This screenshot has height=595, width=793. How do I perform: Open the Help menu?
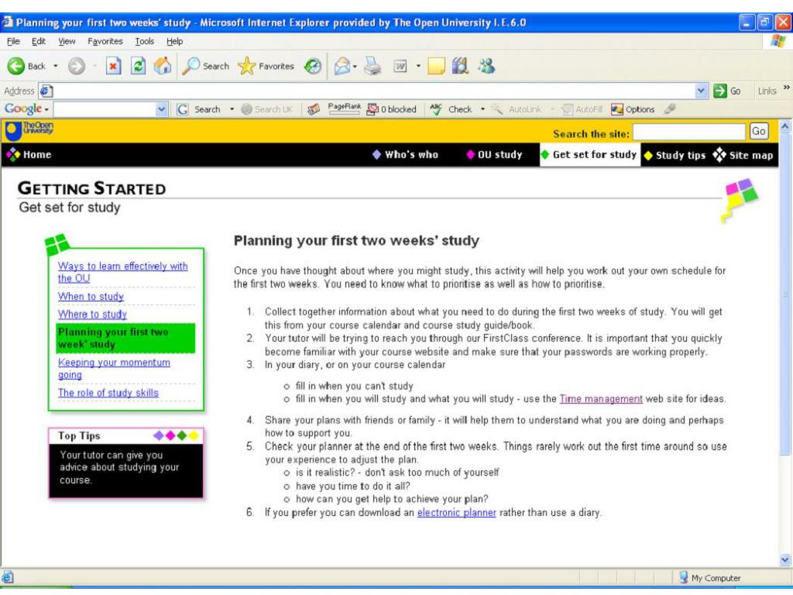point(174,42)
